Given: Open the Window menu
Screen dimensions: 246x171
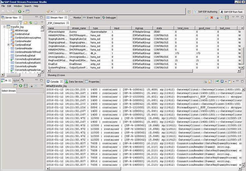Looking at the screenshot, I should pos(18,6).
